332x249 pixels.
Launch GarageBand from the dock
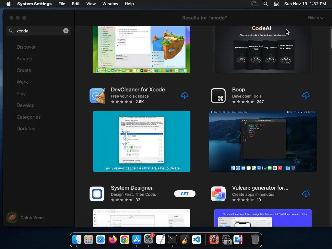[x=184, y=240]
